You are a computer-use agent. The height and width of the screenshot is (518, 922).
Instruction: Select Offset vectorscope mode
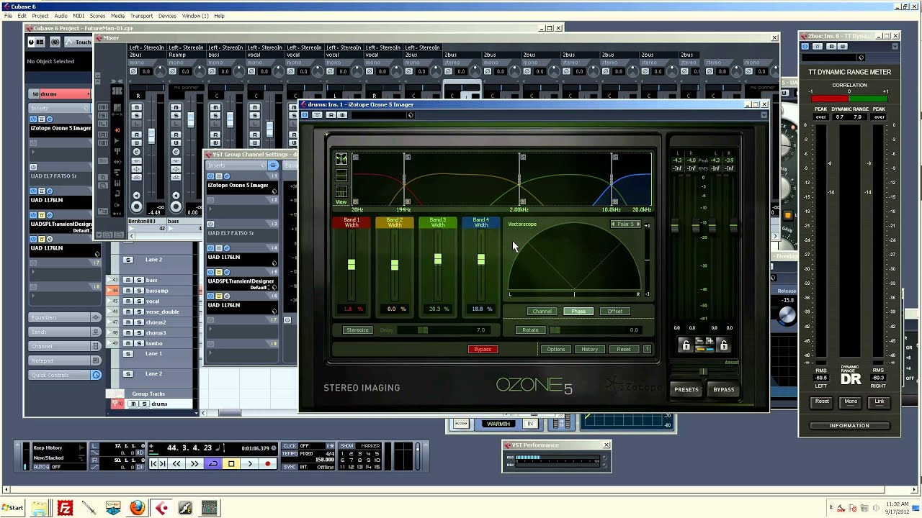click(x=614, y=312)
